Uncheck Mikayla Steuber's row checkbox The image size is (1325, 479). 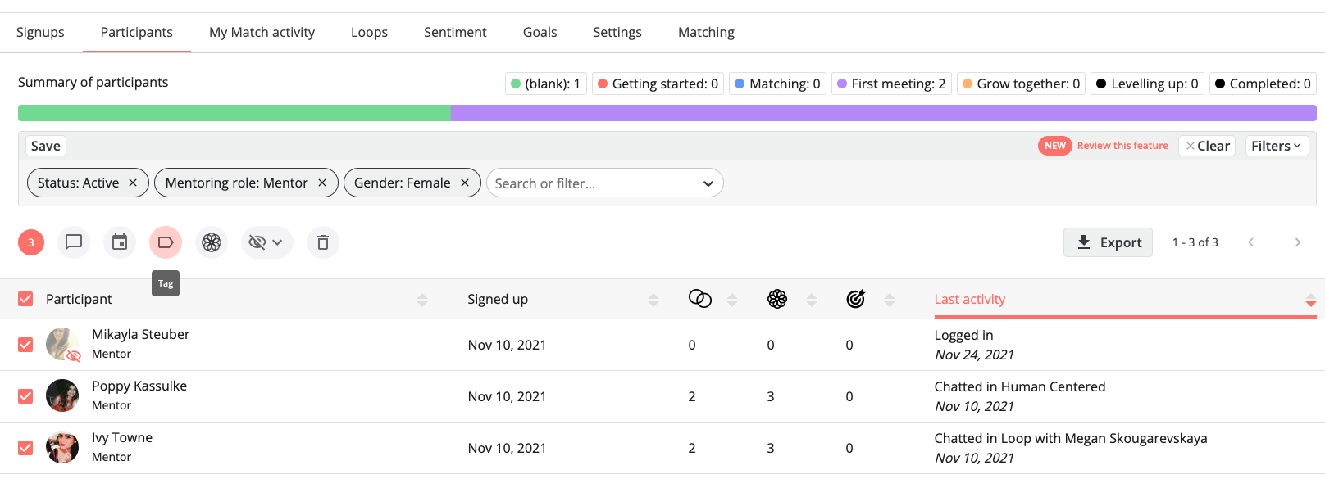(25, 345)
